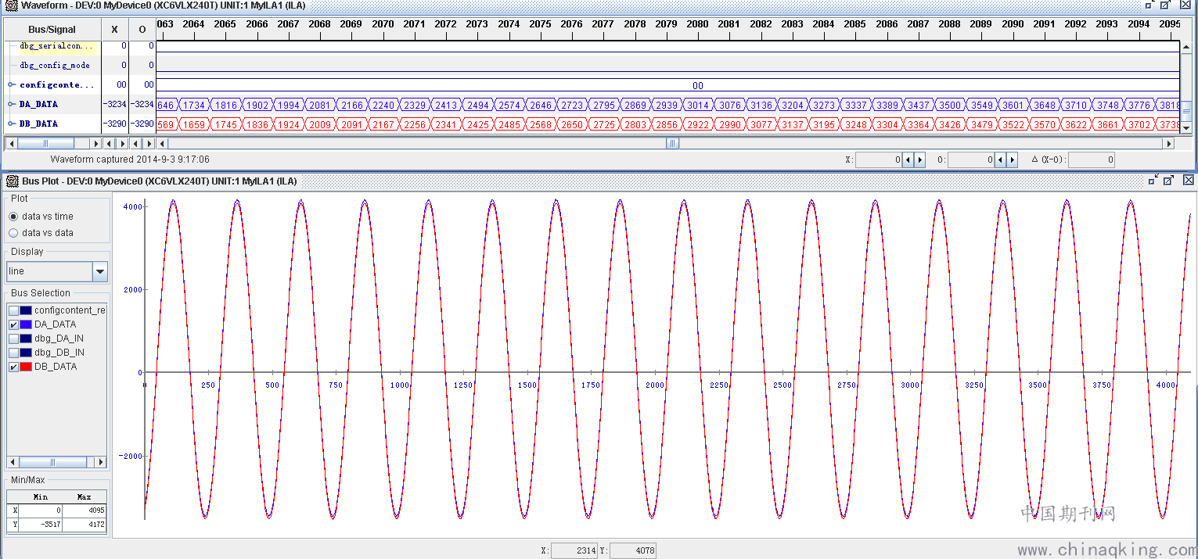Close the Bus Plot window

point(1189,181)
